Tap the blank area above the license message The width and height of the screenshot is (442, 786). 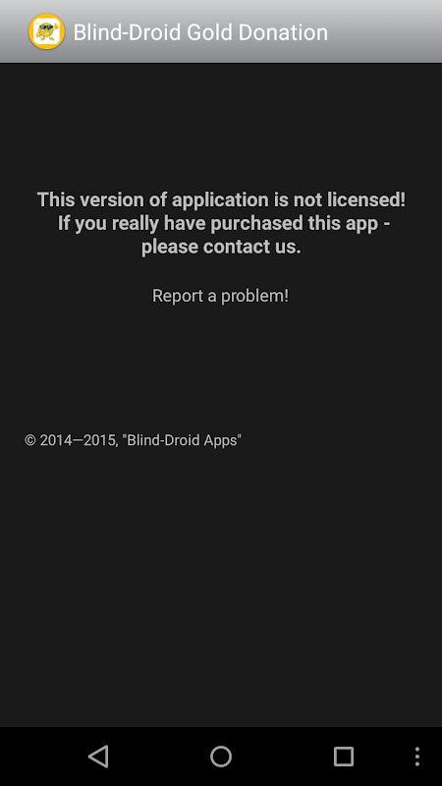[x=221, y=126]
